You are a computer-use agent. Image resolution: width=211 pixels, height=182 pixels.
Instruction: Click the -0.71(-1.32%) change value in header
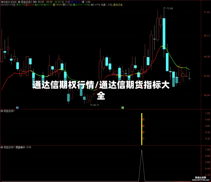83,5
